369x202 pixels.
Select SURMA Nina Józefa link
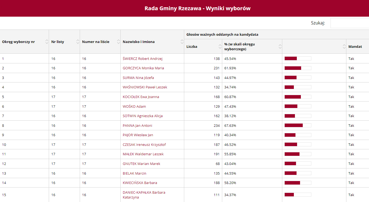tap(138, 78)
